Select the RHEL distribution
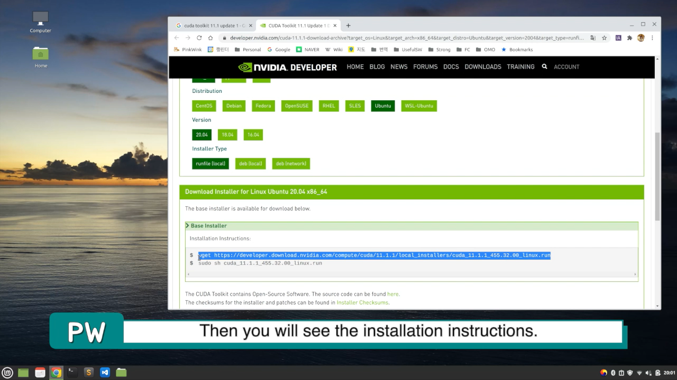Screen dimensions: 677x380 click(329, 106)
